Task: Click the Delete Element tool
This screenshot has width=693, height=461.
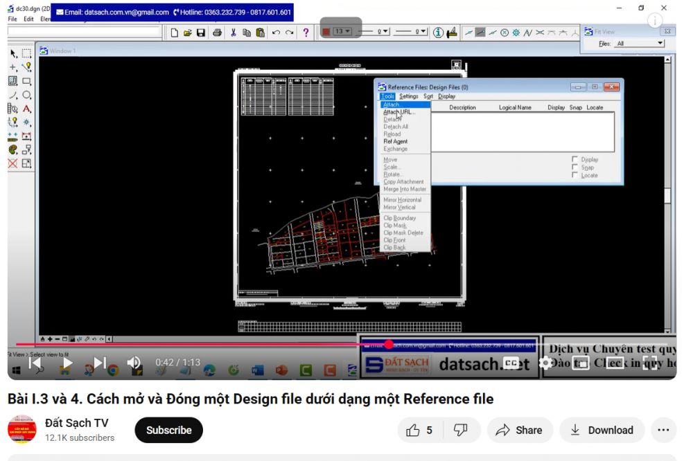Action: click(x=12, y=164)
